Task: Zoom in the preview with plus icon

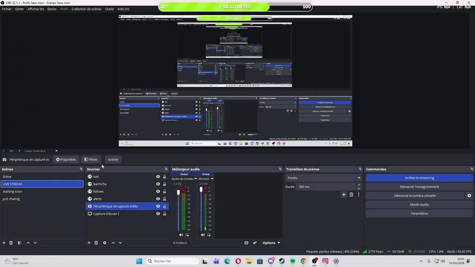Action: (19, 151)
